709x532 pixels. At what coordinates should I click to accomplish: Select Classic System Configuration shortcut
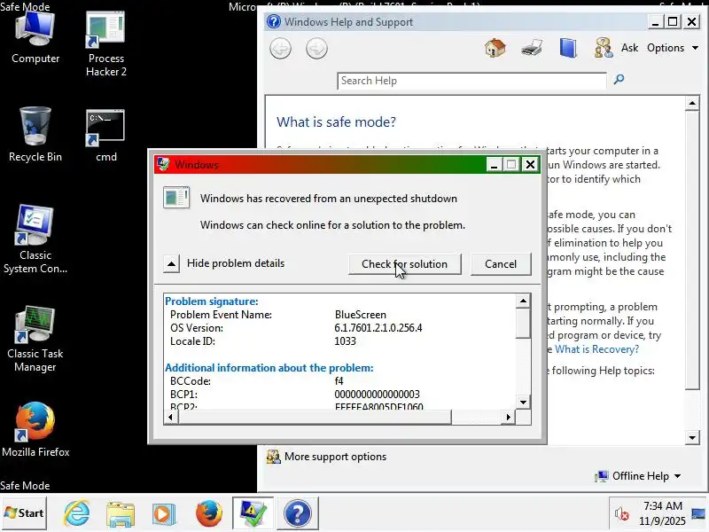(x=35, y=239)
